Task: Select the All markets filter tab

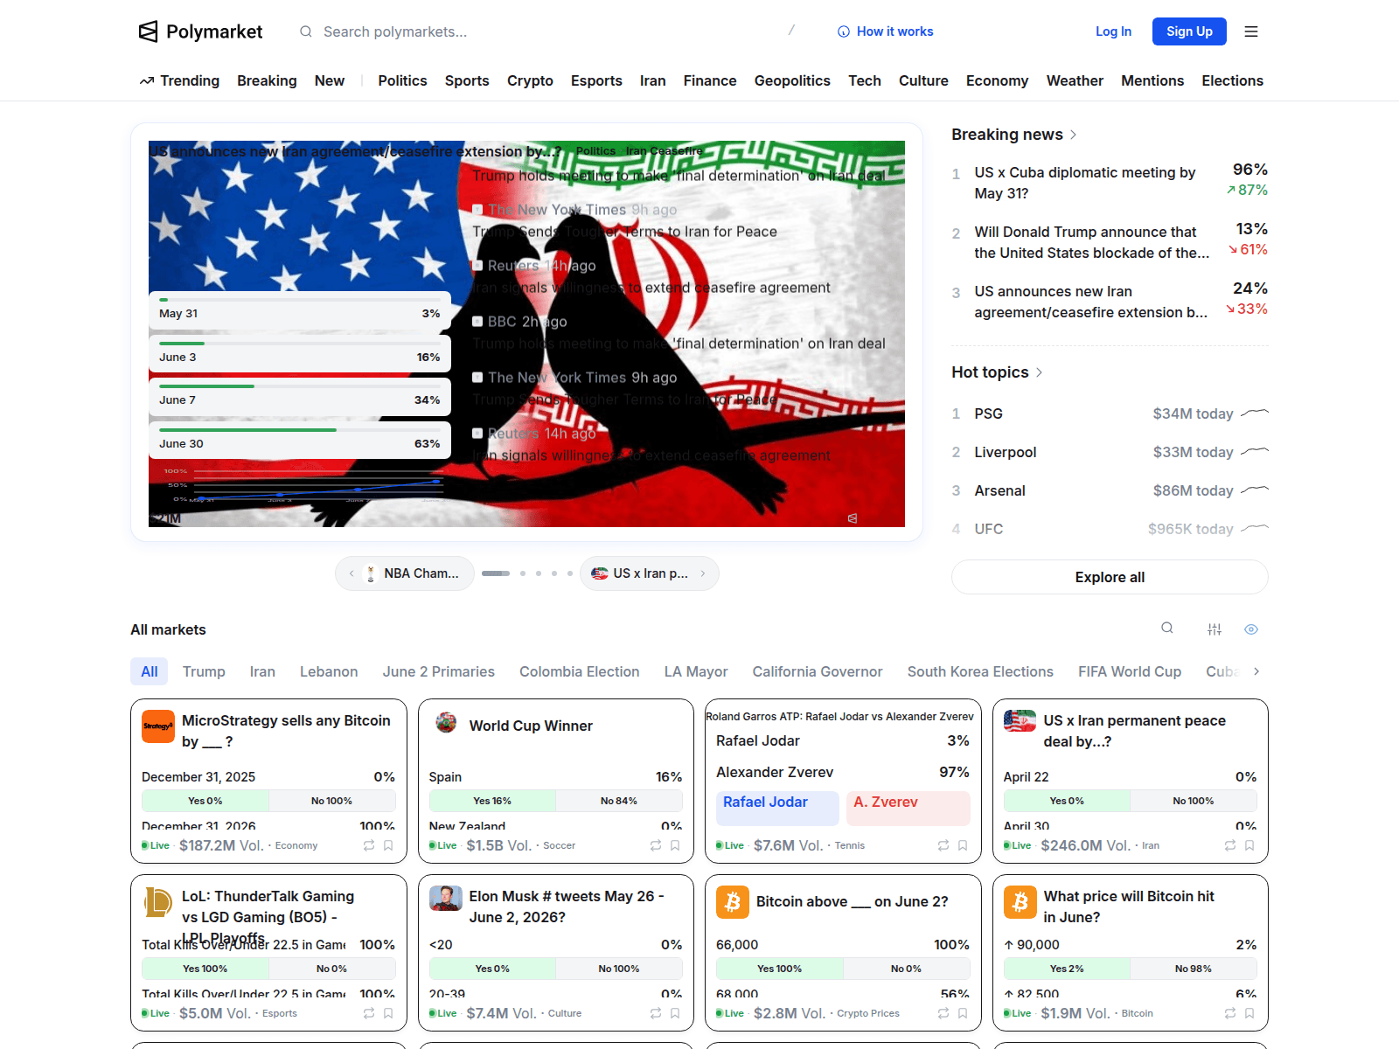Action: [150, 671]
